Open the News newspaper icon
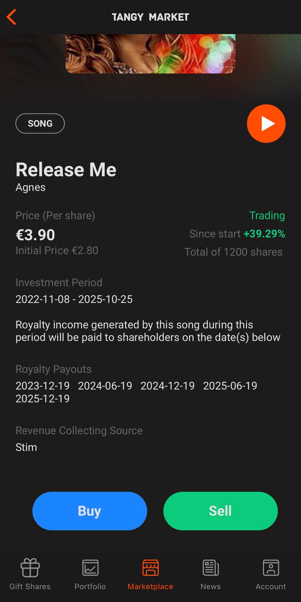Viewport: 301px width, 602px height. [x=211, y=568]
